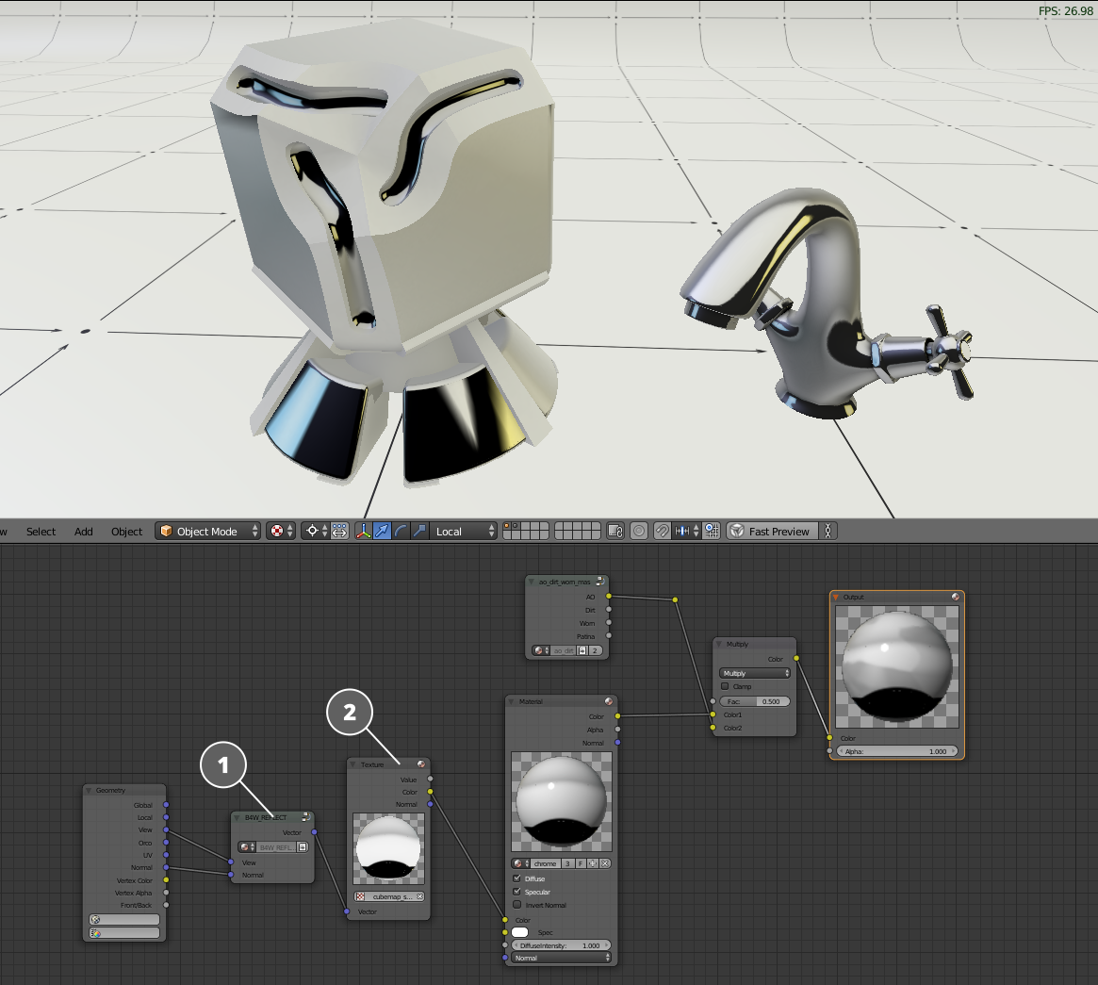Image resolution: width=1098 pixels, height=985 pixels.
Task: Click the Spec white color swatch
Action: click(519, 932)
